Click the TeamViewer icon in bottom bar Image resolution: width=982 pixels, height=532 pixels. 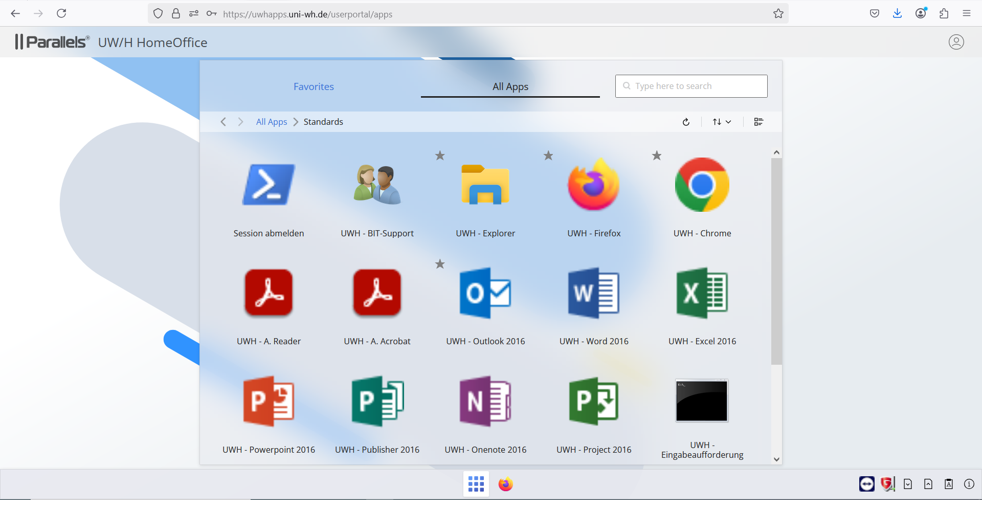point(867,484)
